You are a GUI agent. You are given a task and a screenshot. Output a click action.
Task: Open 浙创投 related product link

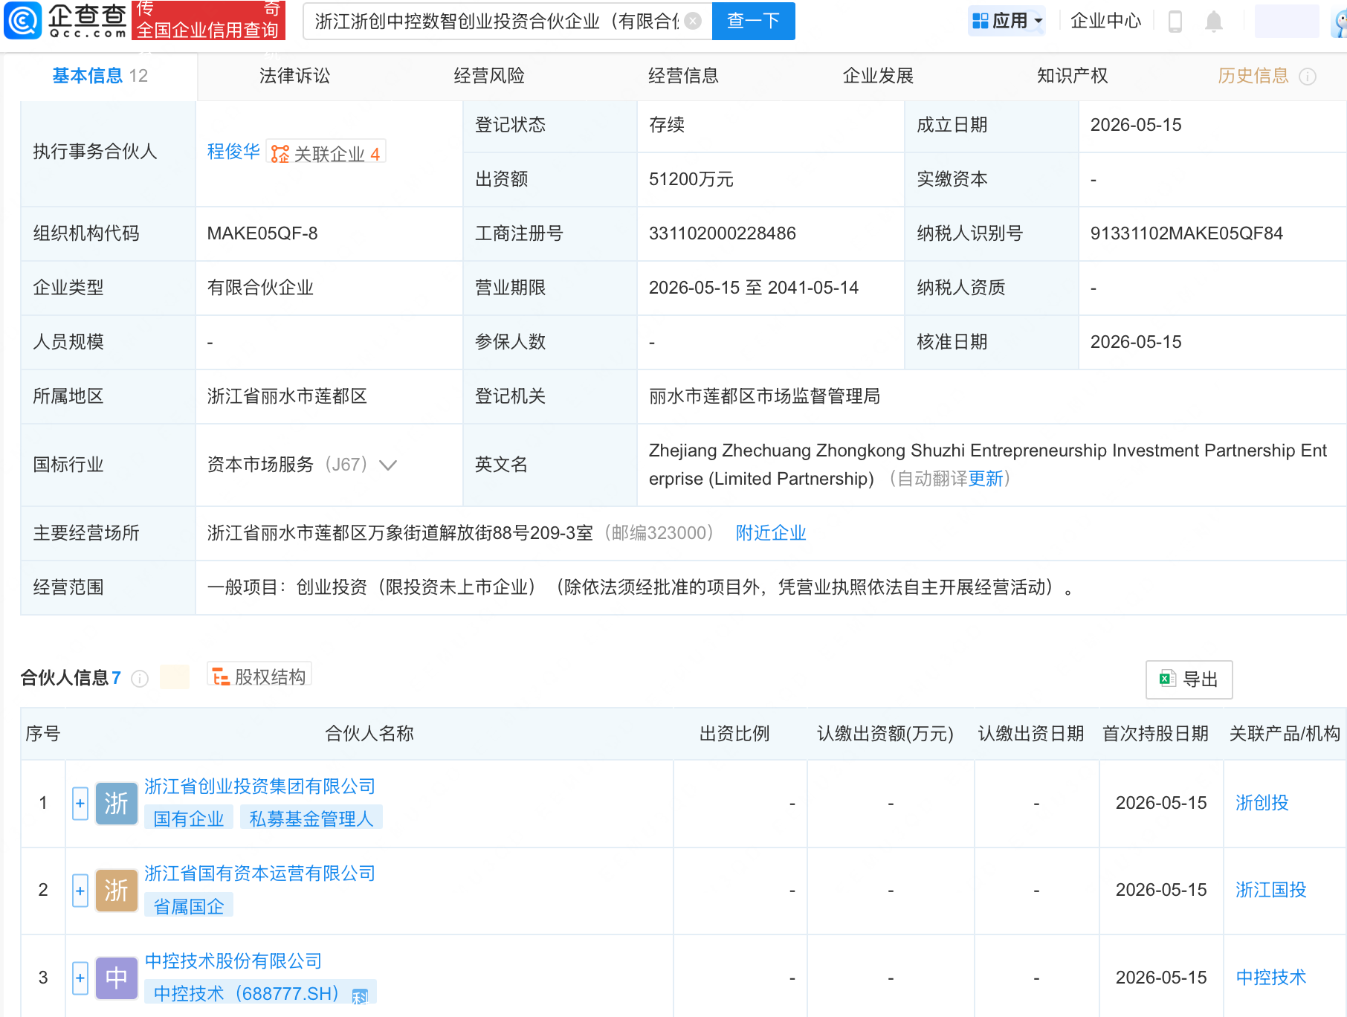coord(1262,803)
